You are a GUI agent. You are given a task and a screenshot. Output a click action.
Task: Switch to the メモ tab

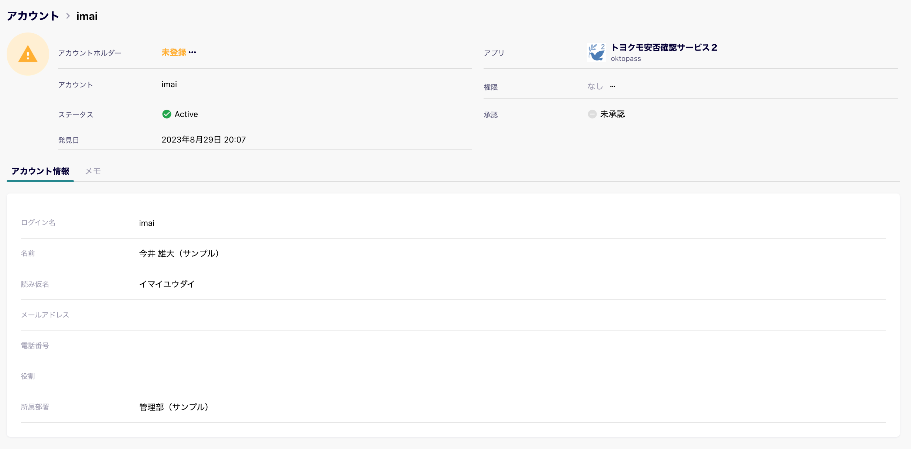pyautogui.click(x=93, y=171)
